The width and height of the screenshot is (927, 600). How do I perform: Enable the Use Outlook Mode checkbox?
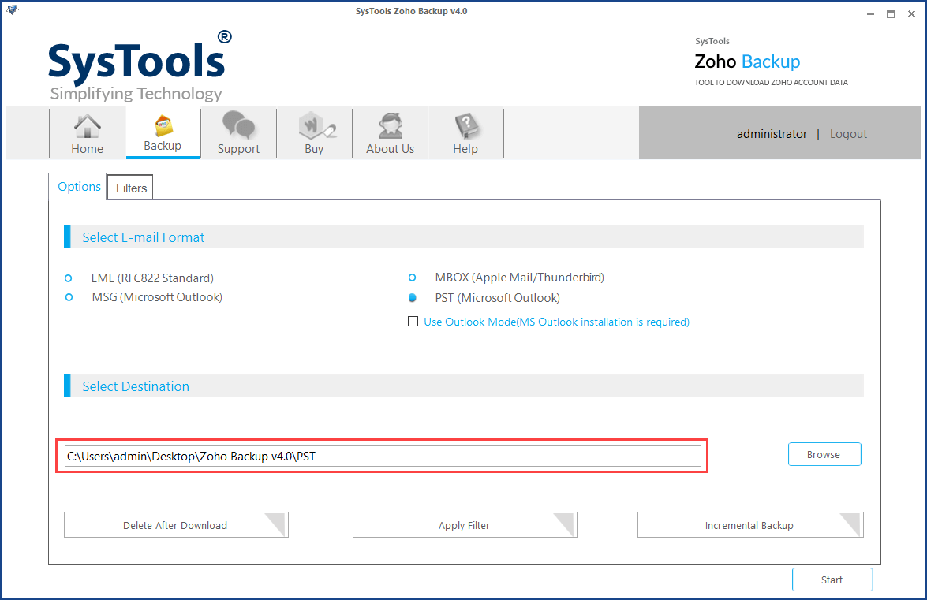tap(413, 321)
